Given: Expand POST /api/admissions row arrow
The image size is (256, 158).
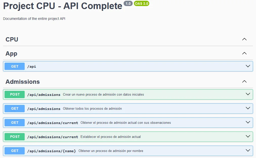Looking at the screenshot, I should tap(248, 94).
